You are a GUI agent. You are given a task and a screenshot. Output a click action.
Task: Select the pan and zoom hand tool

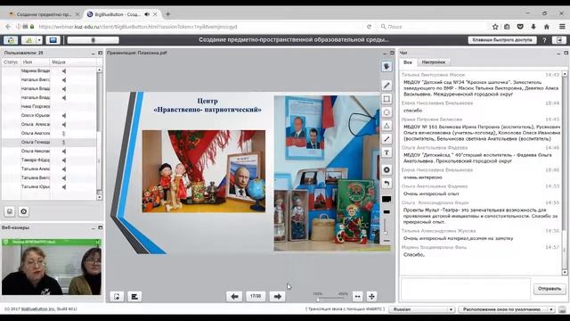(x=387, y=67)
